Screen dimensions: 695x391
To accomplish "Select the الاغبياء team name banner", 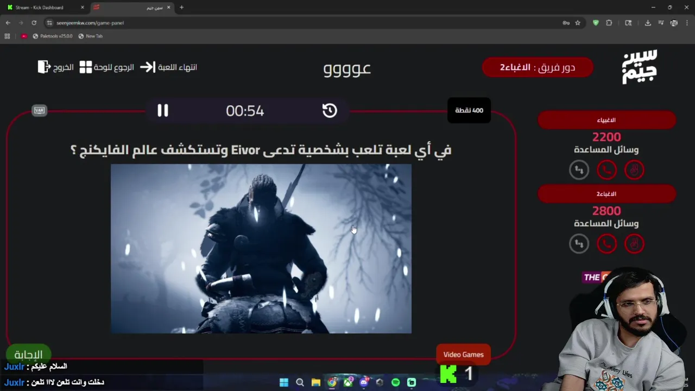I will (x=606, y=120).
